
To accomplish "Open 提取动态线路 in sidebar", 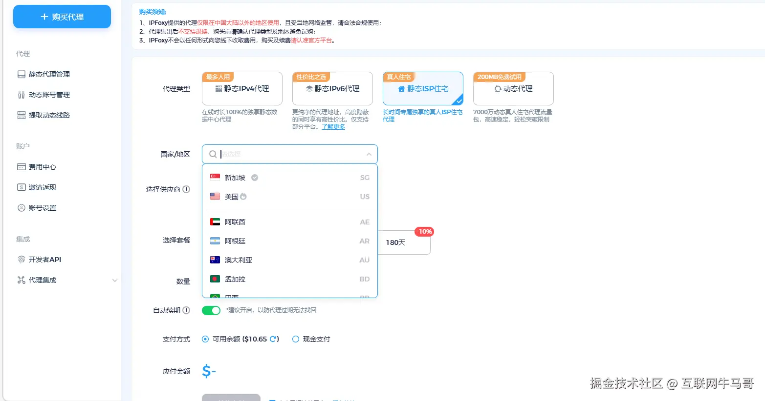I will (49, 115).
